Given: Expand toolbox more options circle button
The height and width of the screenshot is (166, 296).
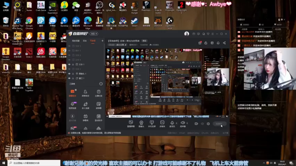Looking at the screenshot, I should pyautogui.click(x=101, y=84).
